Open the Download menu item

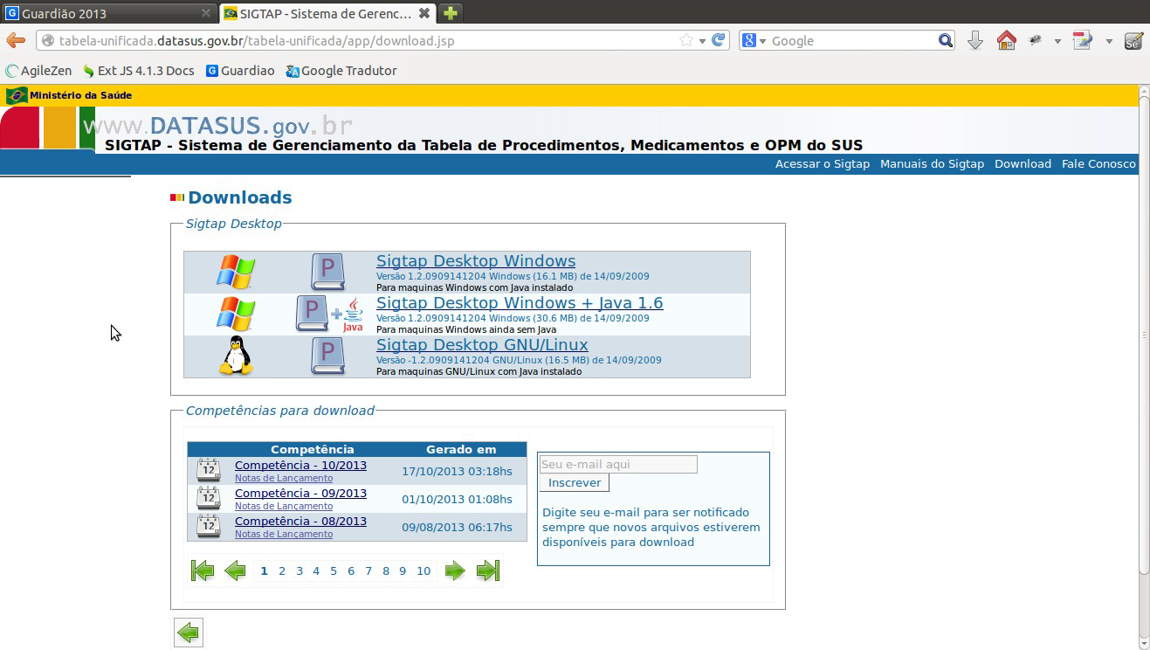point(1023,163)
